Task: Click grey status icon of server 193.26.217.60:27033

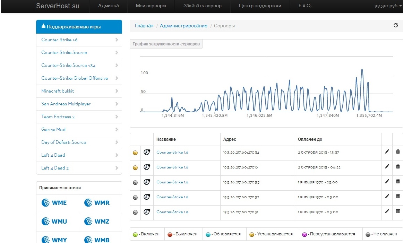Action: point(135,183)
